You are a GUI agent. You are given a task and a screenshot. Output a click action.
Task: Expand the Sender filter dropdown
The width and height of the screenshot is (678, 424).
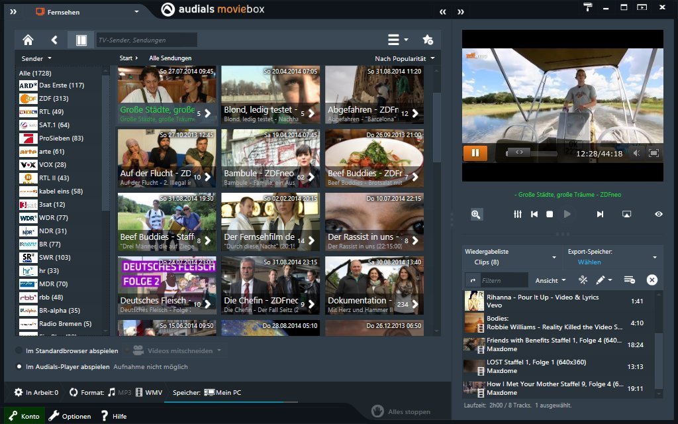pos(36,58)
